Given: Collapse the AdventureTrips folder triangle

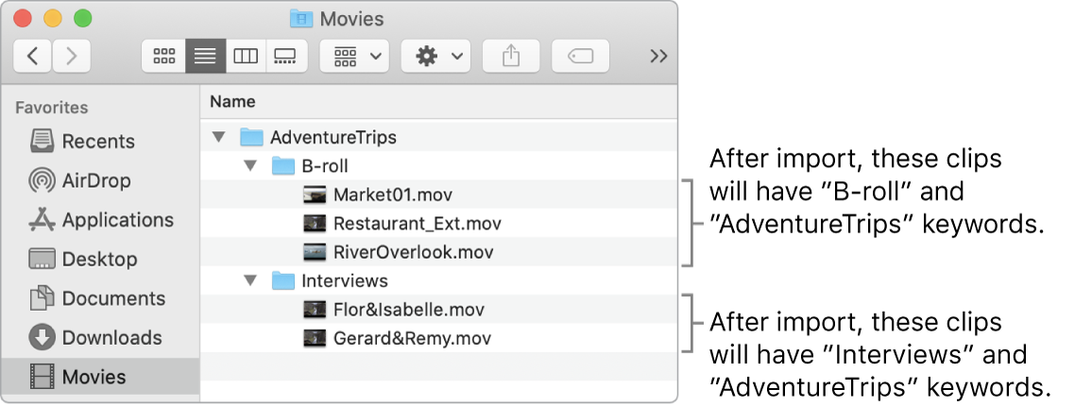Looking at the screenshot, I should pyautogui.click(x=219, y=138).
